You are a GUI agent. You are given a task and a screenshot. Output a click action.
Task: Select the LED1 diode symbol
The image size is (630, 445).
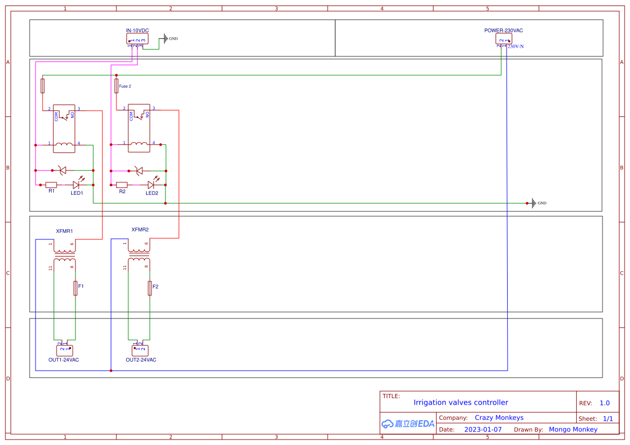(x=77, y=182)
